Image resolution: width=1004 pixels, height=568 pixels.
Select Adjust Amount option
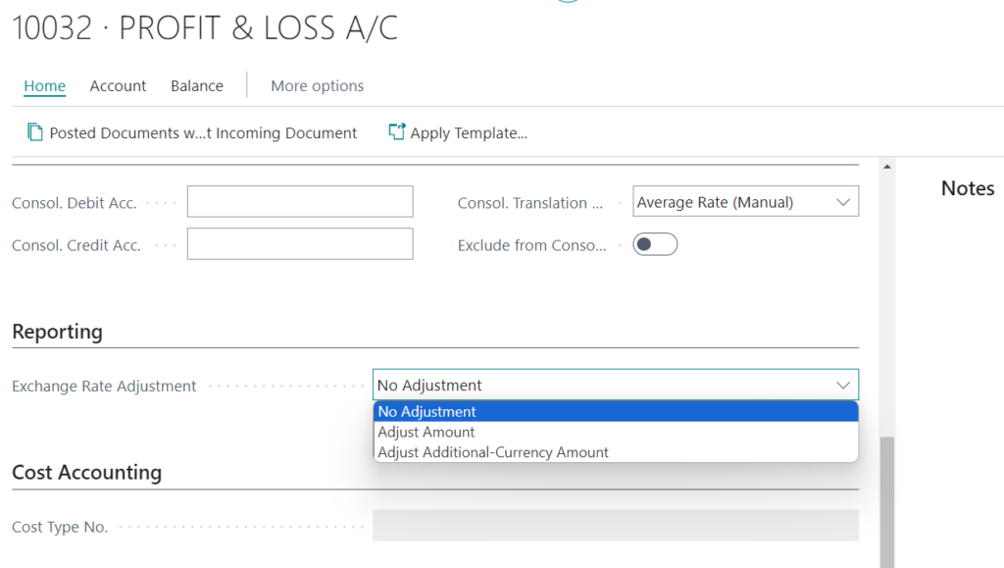(616, 432)
